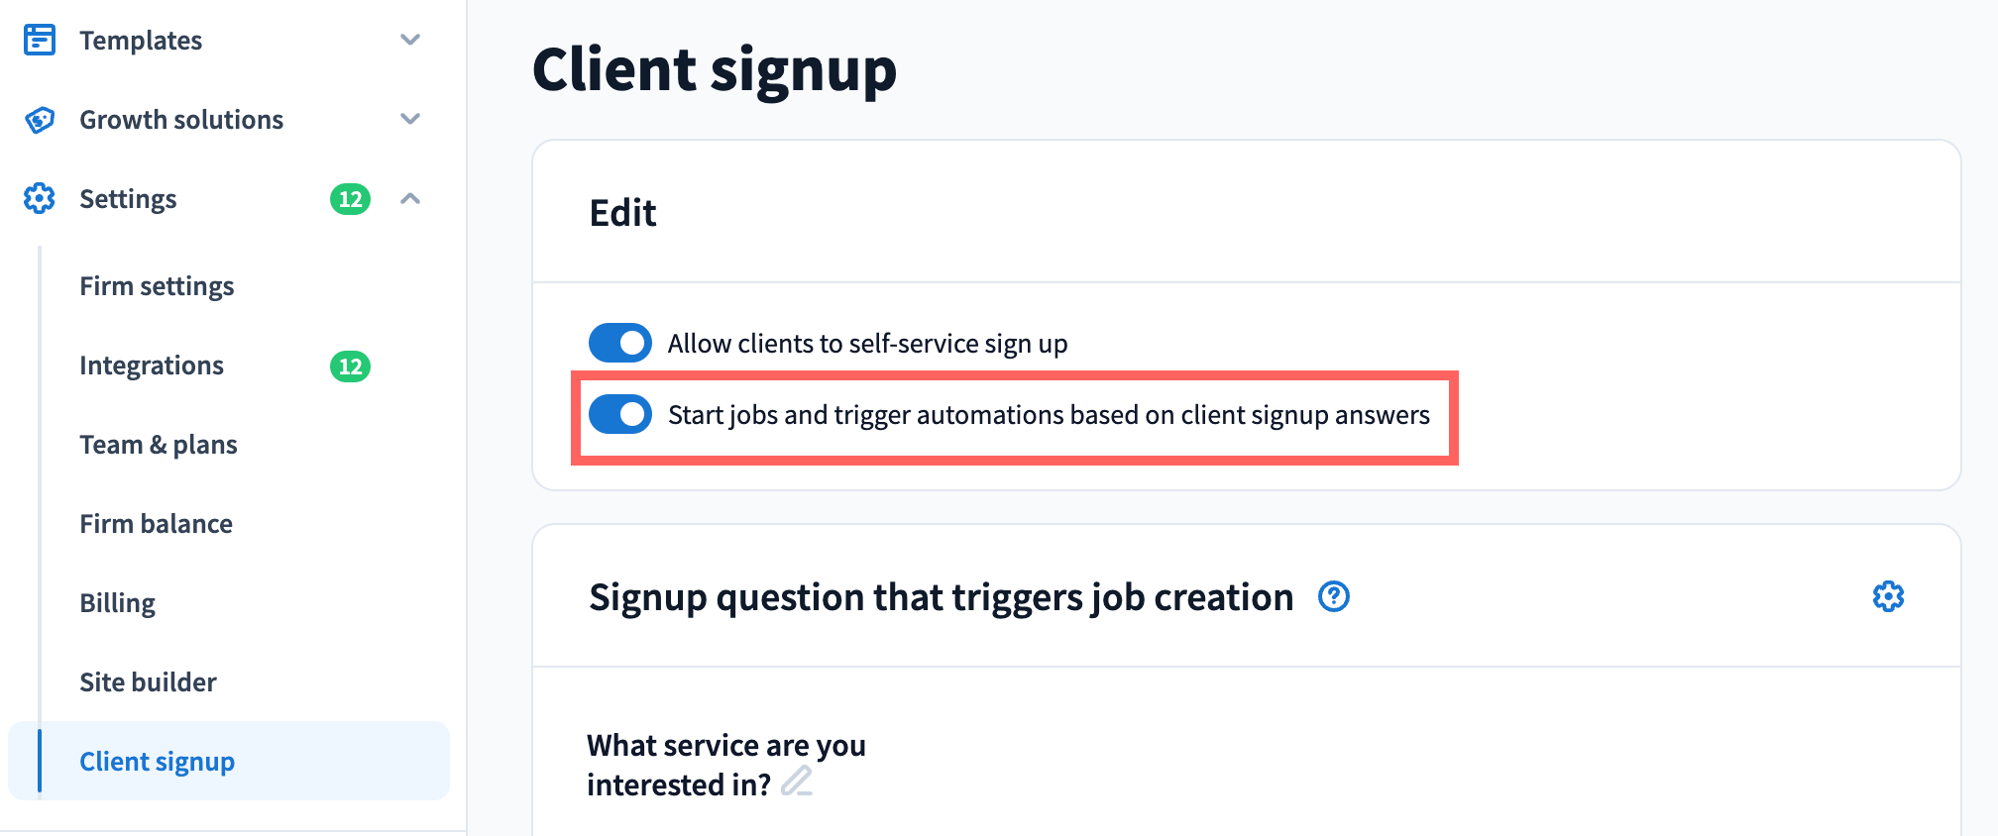
Task: Collapse the Settings menu chevron
Action: (x=410, y=199)
